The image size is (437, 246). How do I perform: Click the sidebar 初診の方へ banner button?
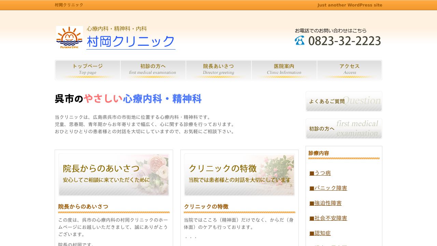pyautogui.click(x=344, y=129)
